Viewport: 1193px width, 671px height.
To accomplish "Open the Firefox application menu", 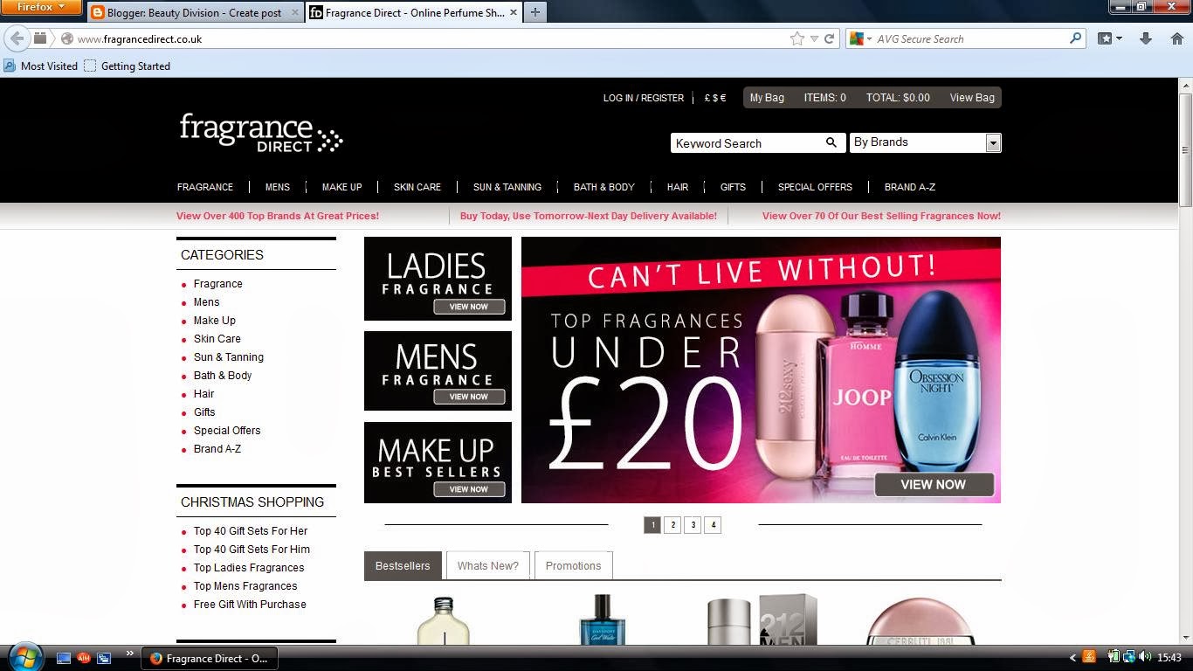I will [41, 7].
